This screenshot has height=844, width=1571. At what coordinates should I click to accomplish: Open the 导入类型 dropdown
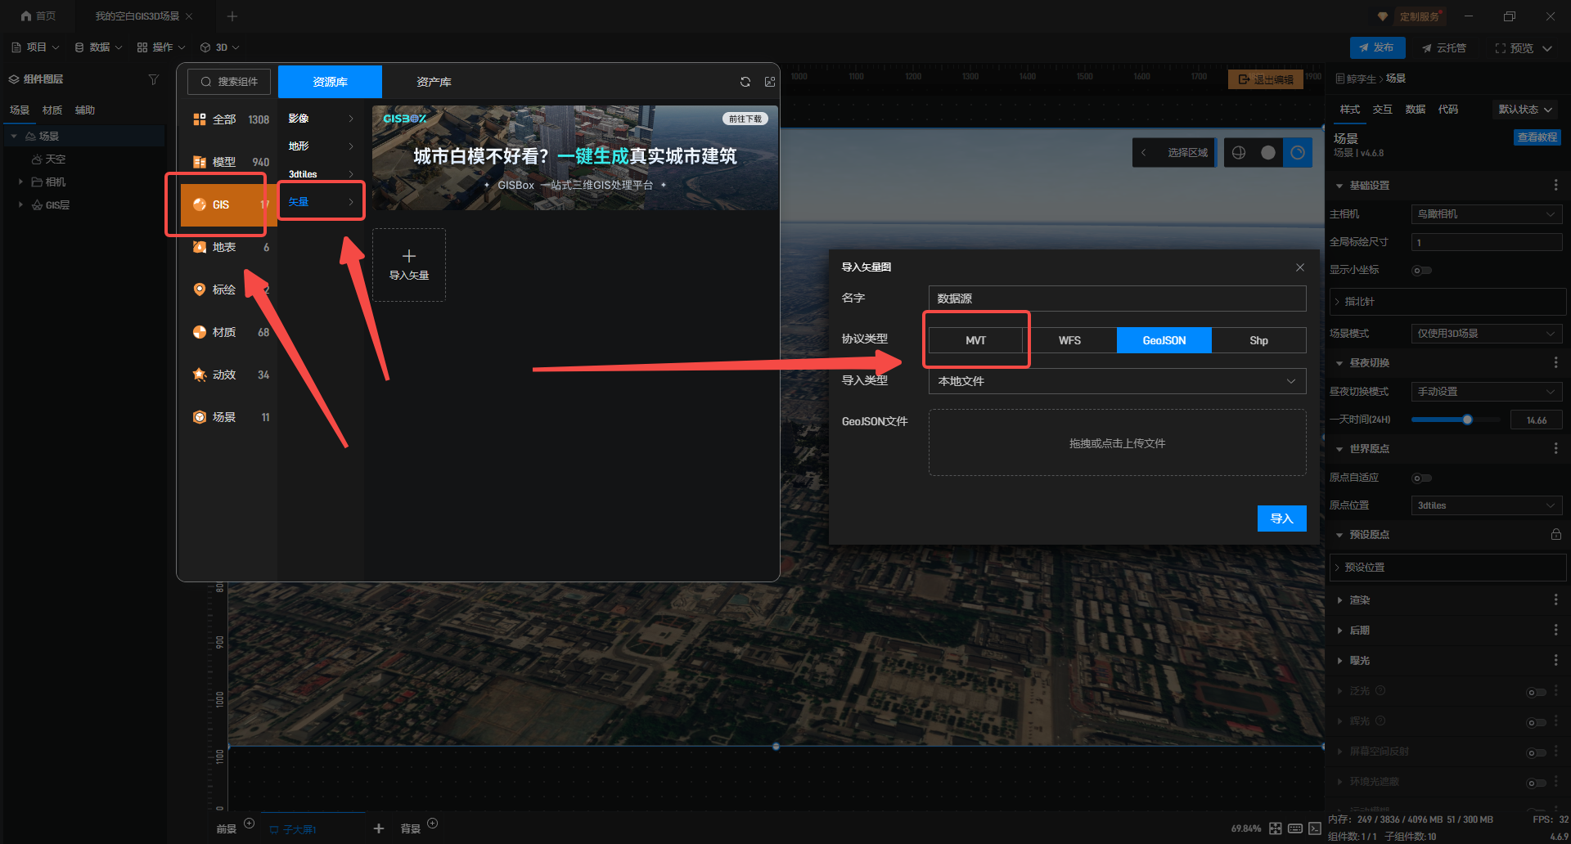1116,381
